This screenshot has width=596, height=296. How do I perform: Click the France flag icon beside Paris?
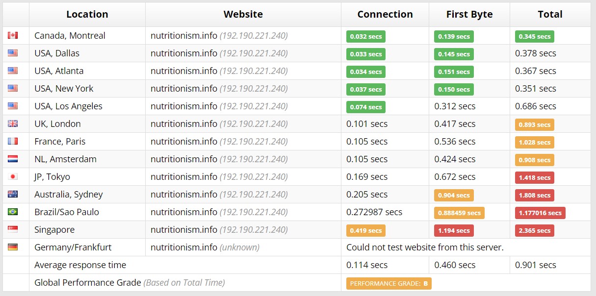13,141
